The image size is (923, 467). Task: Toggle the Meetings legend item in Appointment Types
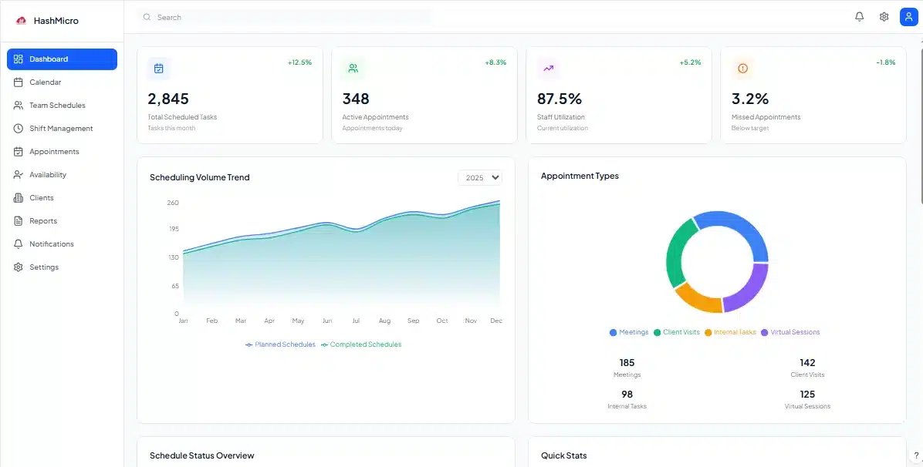(x=628, y=332)
